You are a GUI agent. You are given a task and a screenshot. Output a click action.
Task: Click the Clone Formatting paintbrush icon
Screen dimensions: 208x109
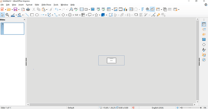pos(51,9)
